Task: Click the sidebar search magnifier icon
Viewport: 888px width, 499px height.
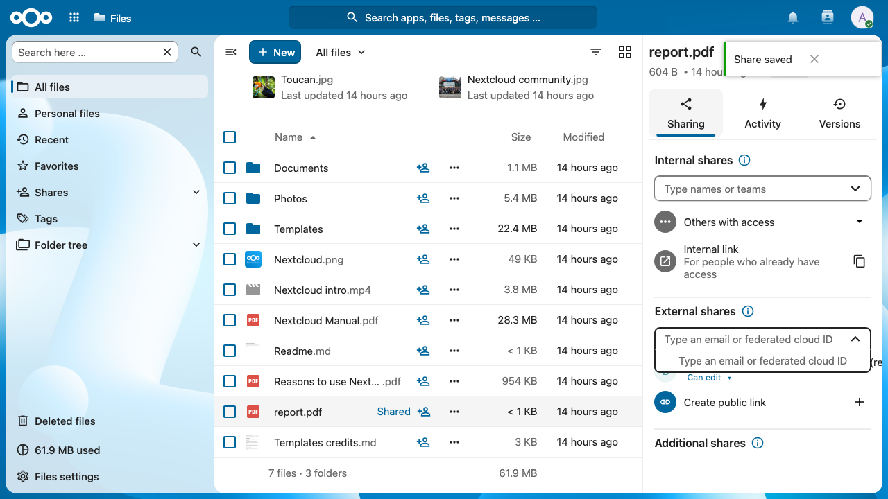Action: click(x=196, y=52)
